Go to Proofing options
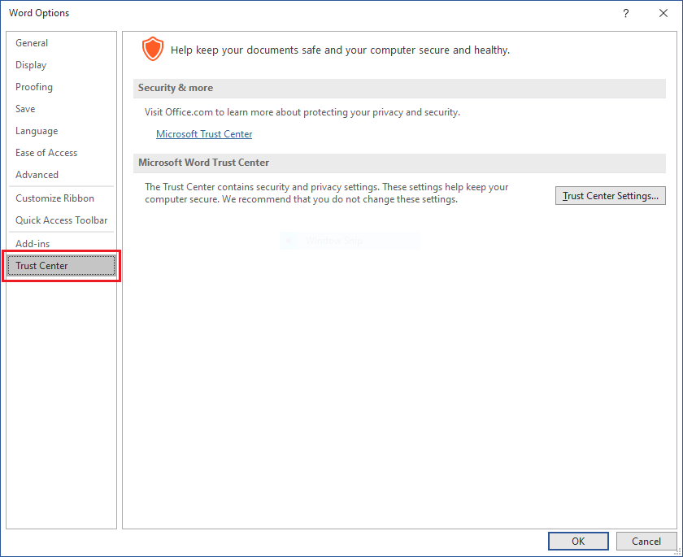 (61, 87)
